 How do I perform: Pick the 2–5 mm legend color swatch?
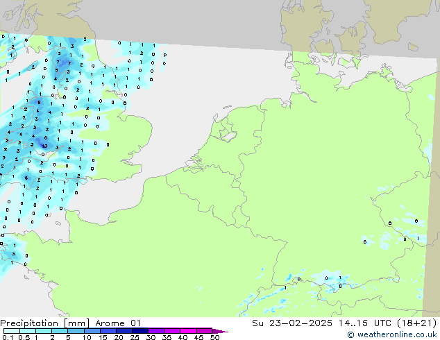[60, 331]
